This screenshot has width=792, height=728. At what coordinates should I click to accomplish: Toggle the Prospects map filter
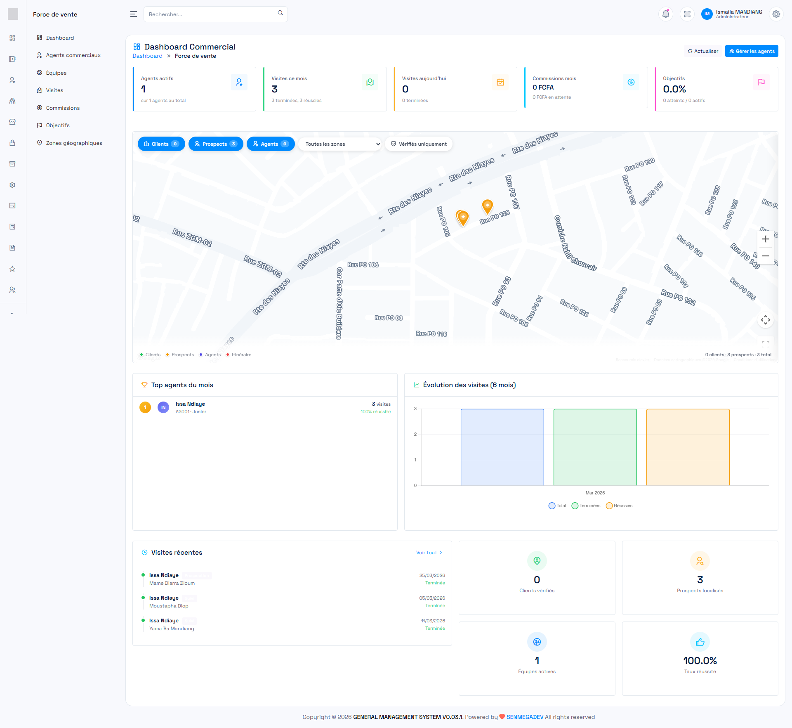215,144
